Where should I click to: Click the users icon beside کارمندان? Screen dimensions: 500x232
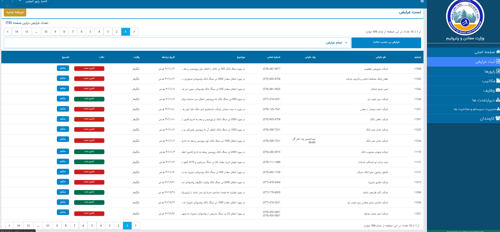pyautogui.click(x=497, y=118)
